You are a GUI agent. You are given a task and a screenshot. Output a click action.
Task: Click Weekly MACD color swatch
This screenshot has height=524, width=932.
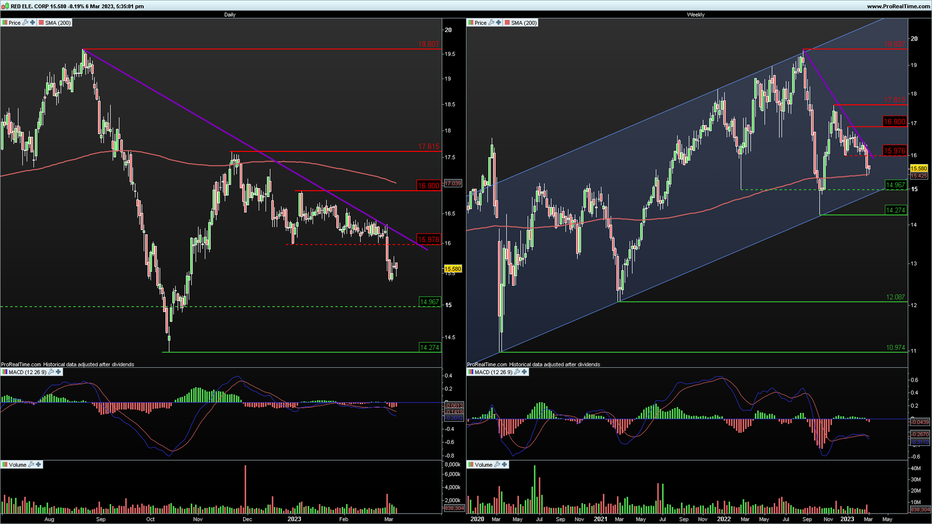coord(471,372)
